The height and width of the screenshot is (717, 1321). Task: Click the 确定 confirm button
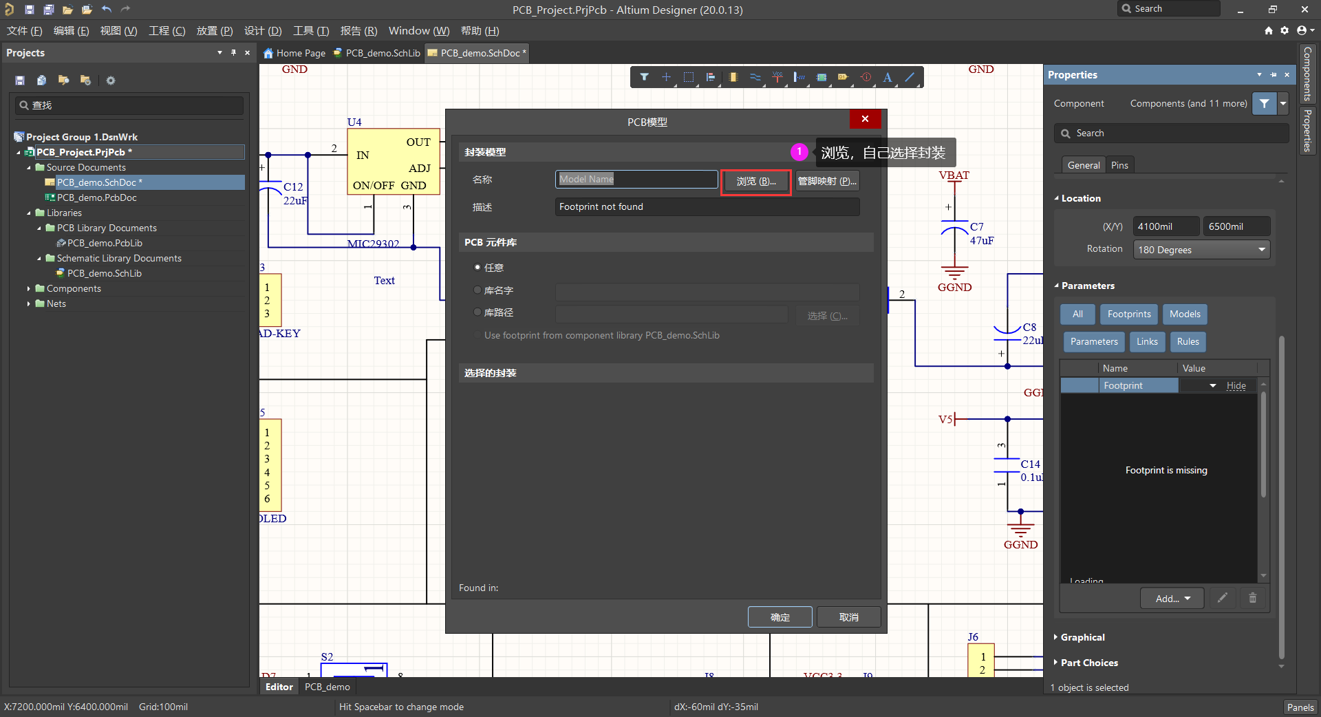pos(780,617)
